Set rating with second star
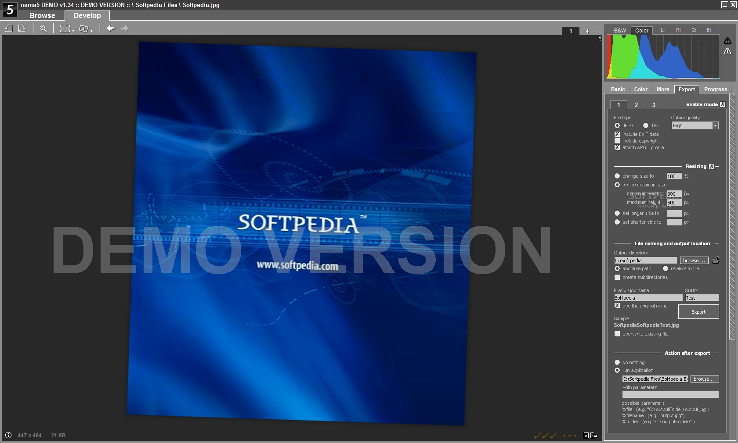Viewport: 738px width, 443px height. coord(570,436)
